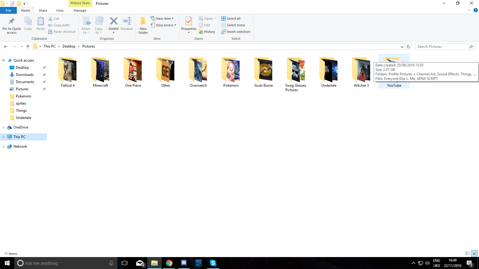Expand the Network tree node

point(4,146)
